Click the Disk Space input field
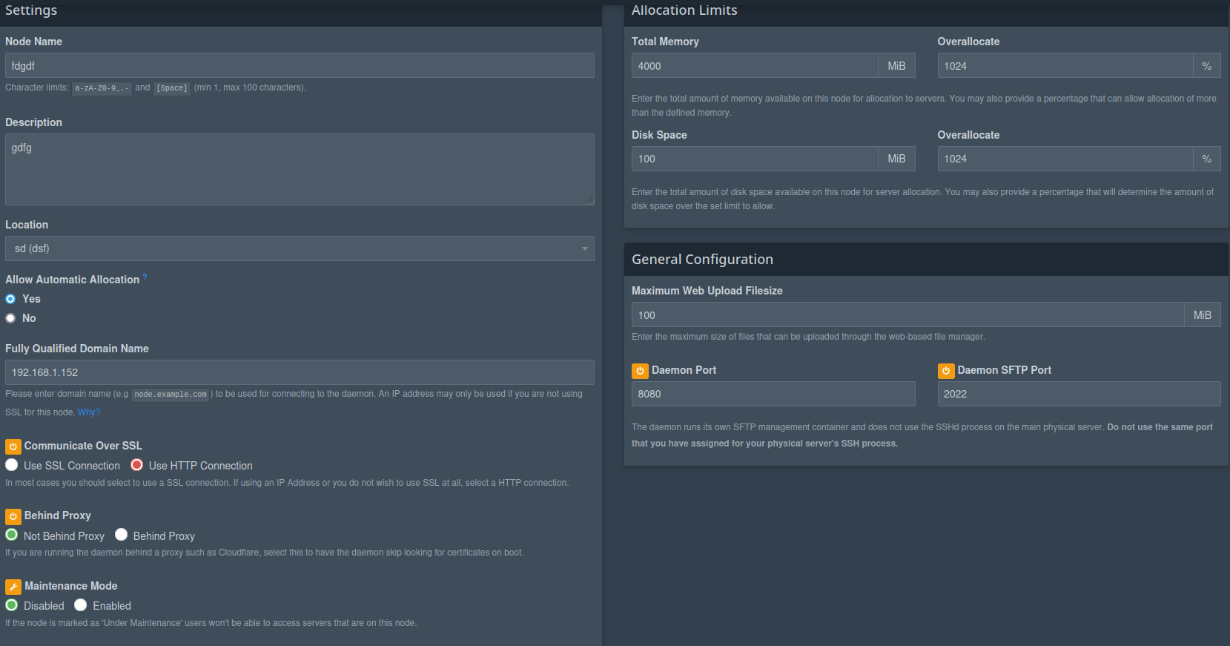This screenshot has height=646, width=1230. click(755, 159)
